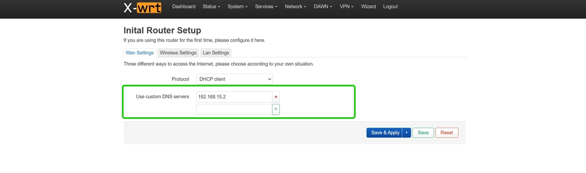Remove the 192.168.15.2 DNS entry
The image size is (586, 173).
tap(276, 97)
